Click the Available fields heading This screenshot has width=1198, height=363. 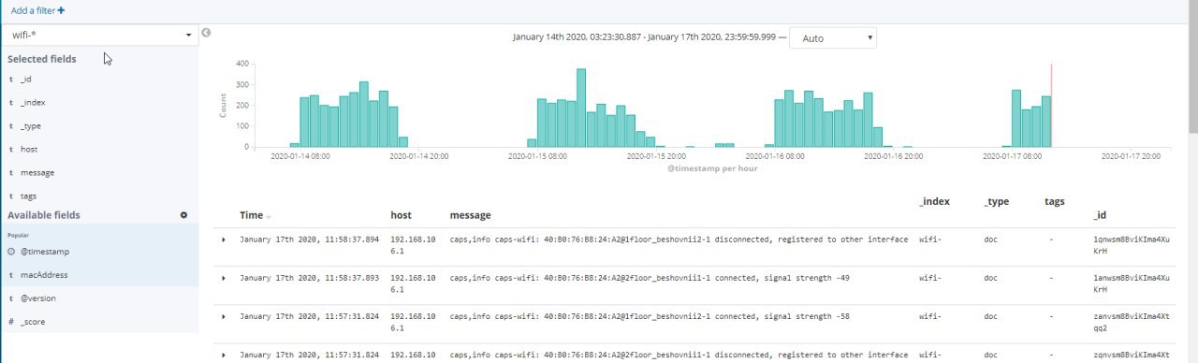tap(44, 215)
